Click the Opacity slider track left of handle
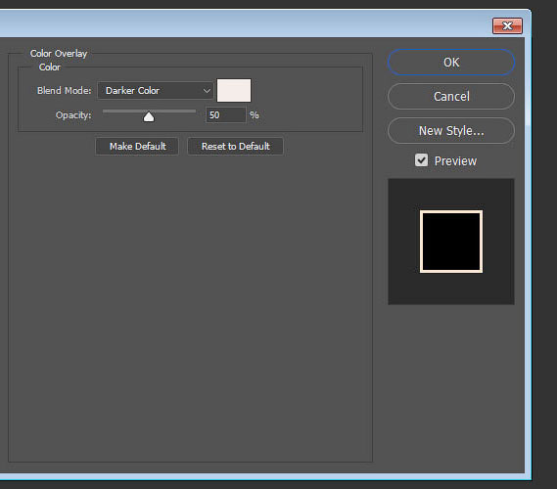Screen dimensions: 557x489 pos(122,111)
